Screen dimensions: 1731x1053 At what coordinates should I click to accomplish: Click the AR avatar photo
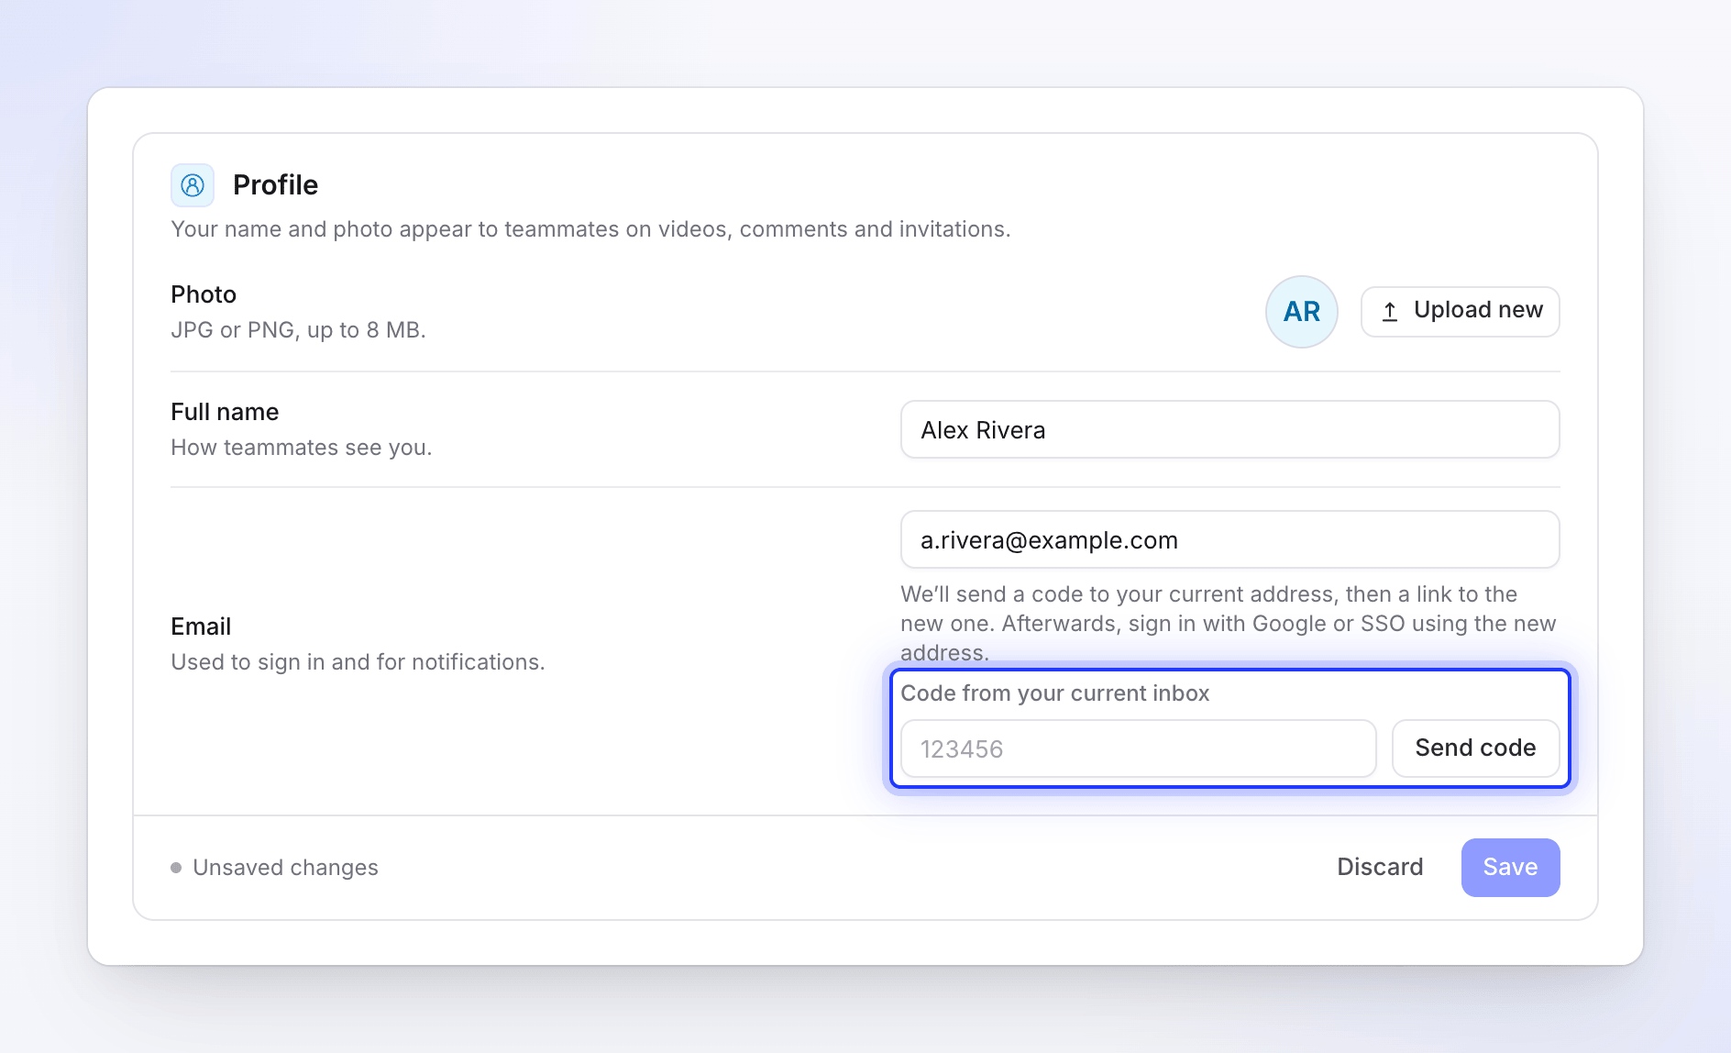(1301, 312)
